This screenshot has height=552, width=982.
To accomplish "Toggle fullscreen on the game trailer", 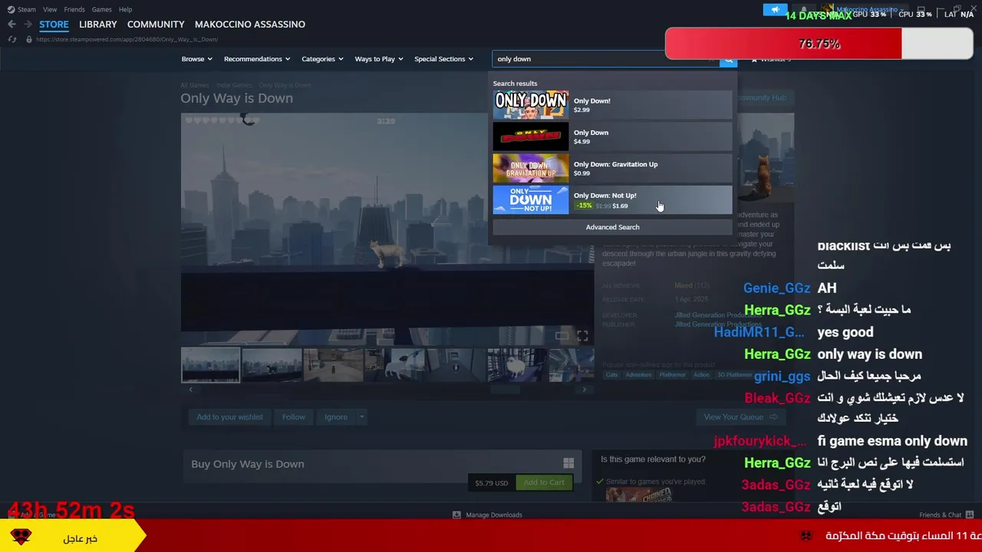I will click(x=582, y=336).
